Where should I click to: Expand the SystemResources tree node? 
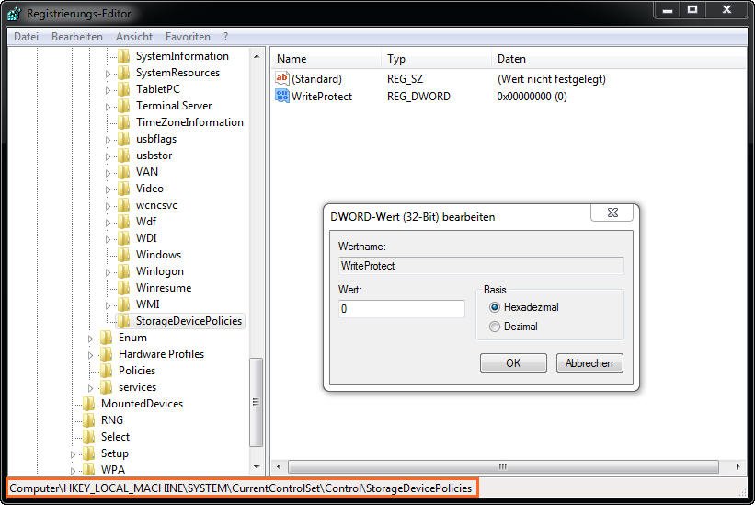click(108, 74)
